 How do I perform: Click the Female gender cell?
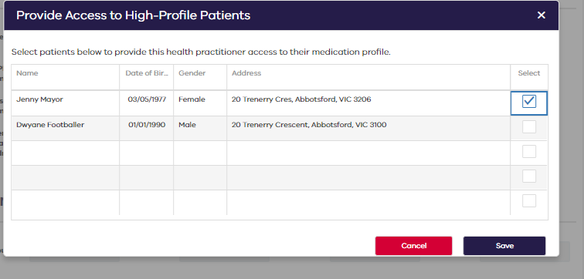point(200,103)
